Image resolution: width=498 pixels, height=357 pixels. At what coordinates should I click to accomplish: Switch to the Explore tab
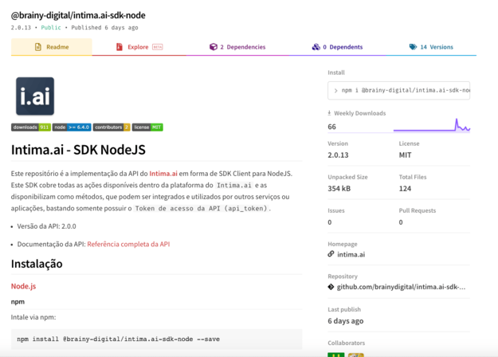139,47
